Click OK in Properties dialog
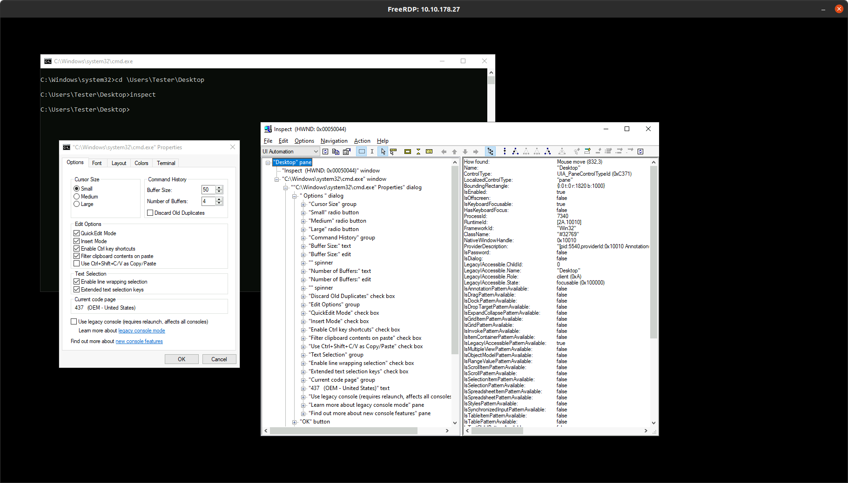Viewport: 848px width, 483px height. point(182,359)
